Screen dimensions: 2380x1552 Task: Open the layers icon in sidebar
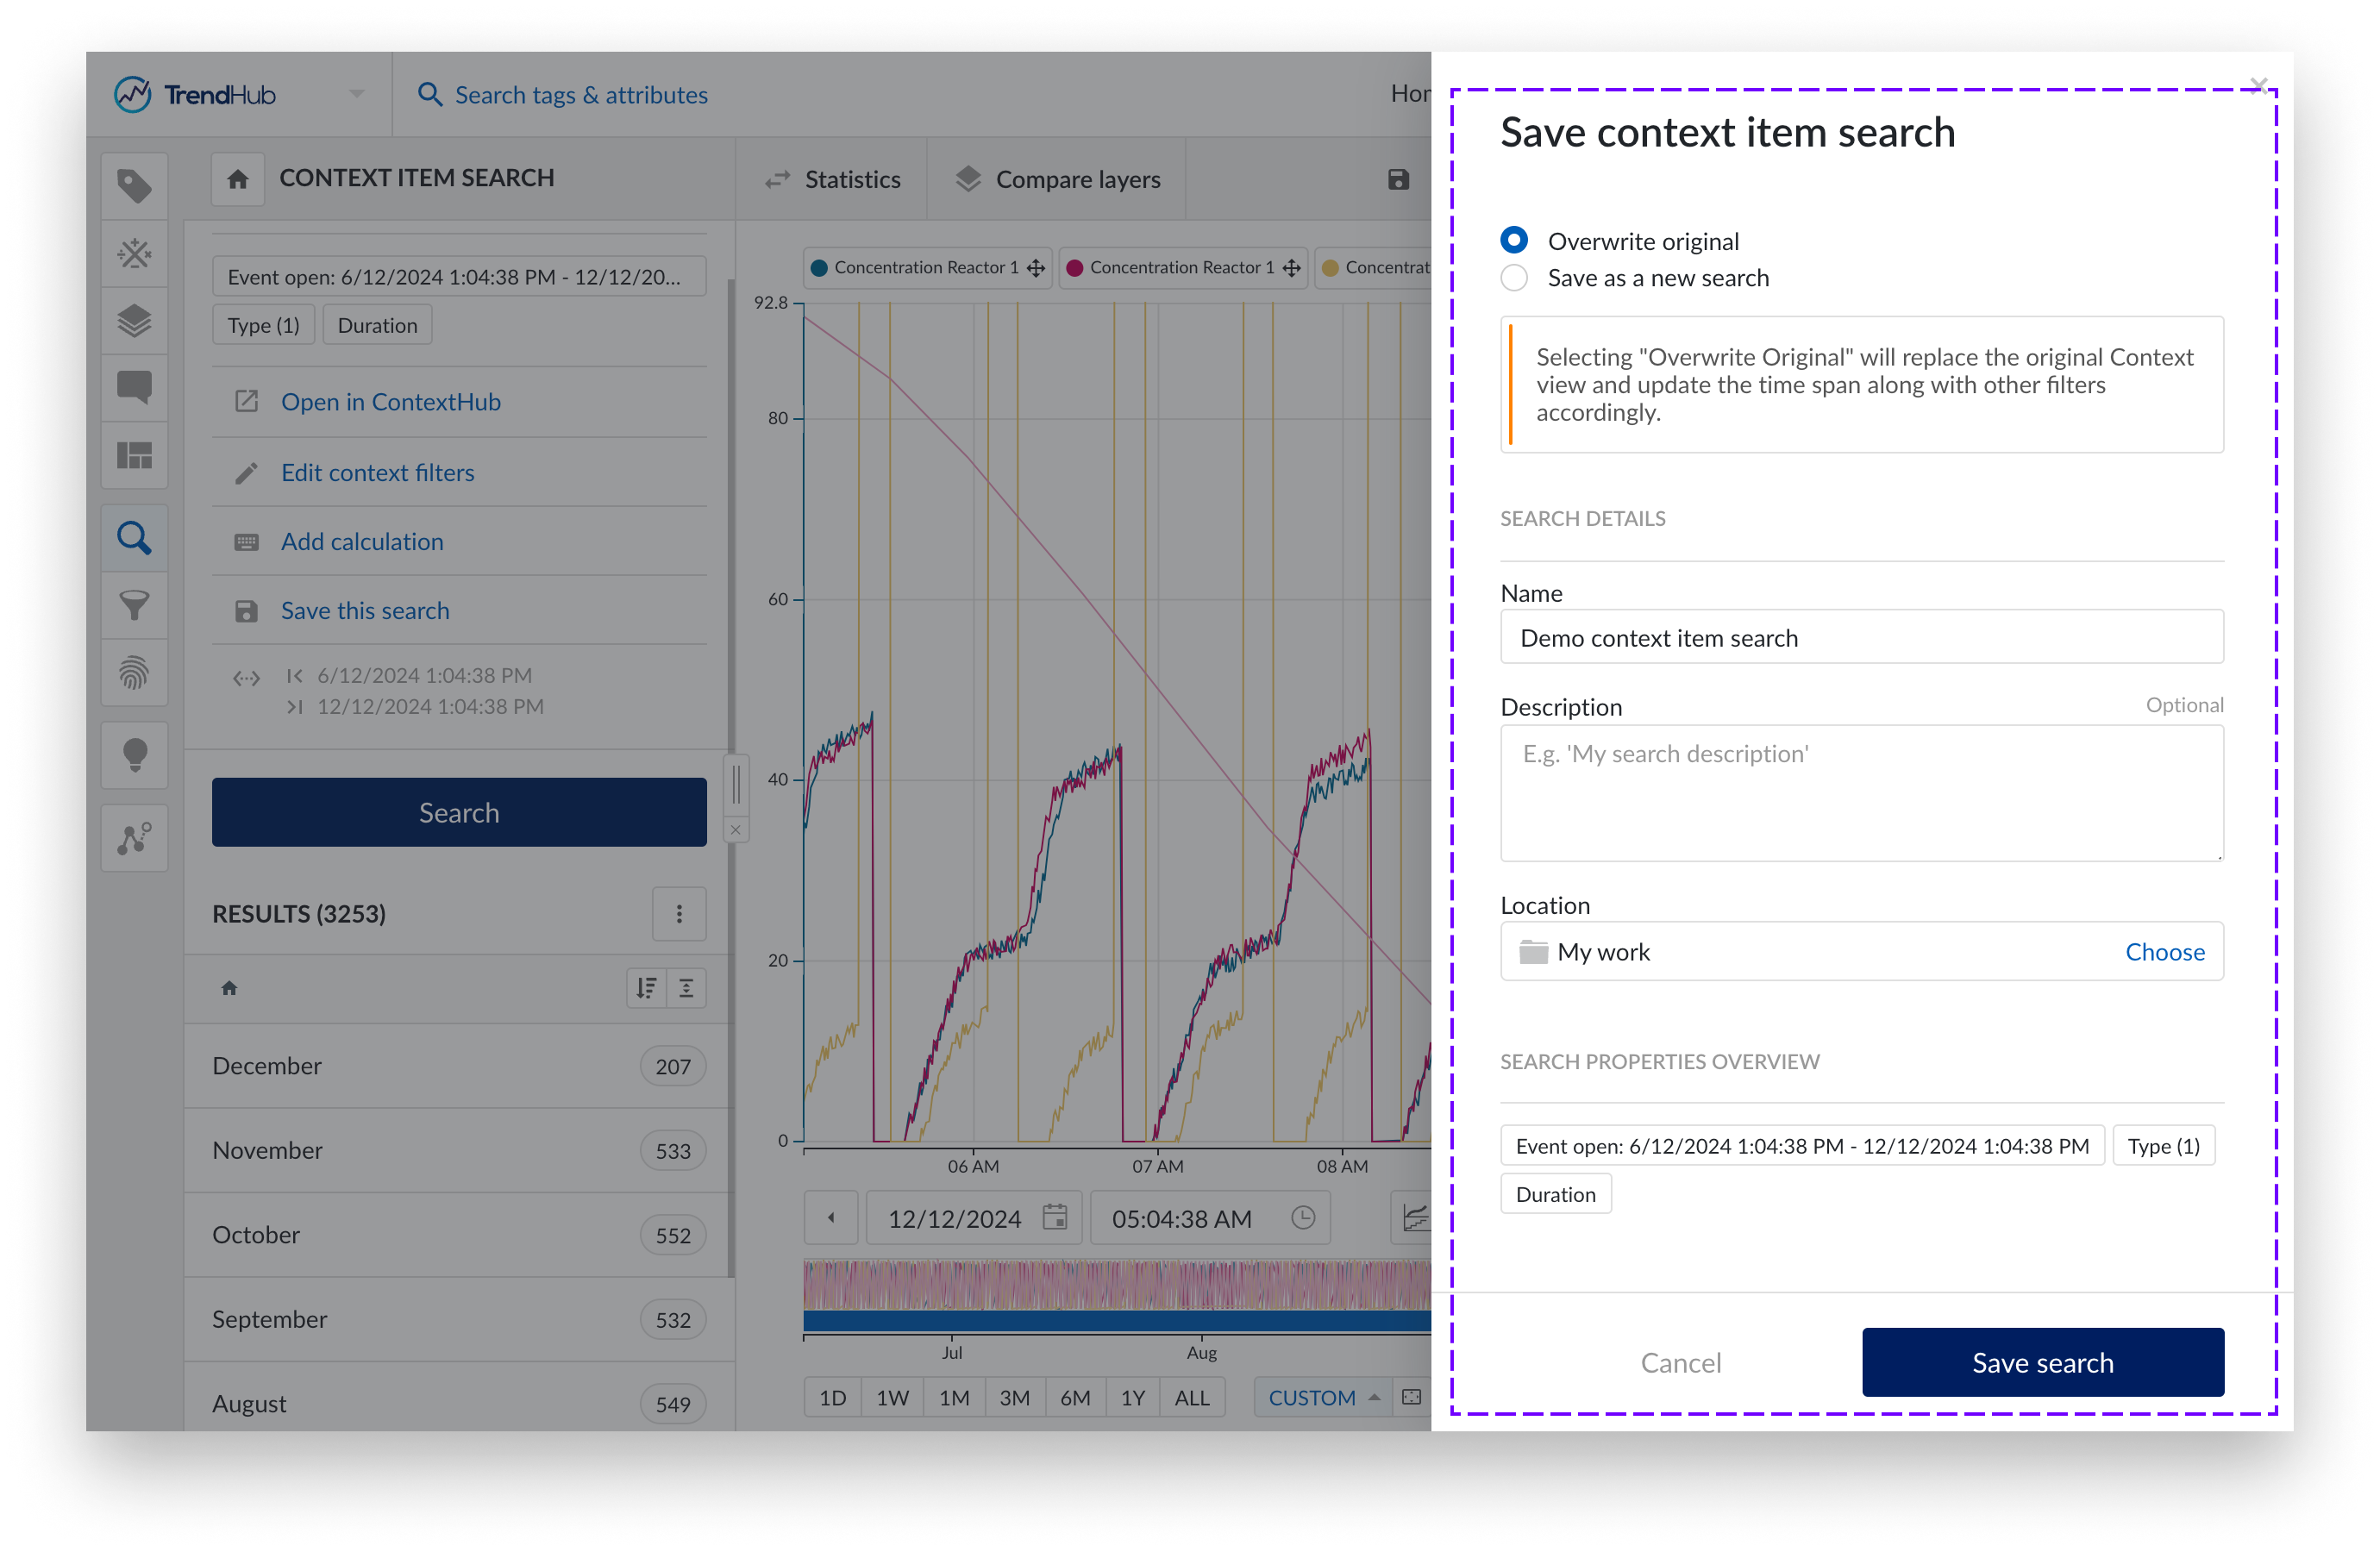134,321
